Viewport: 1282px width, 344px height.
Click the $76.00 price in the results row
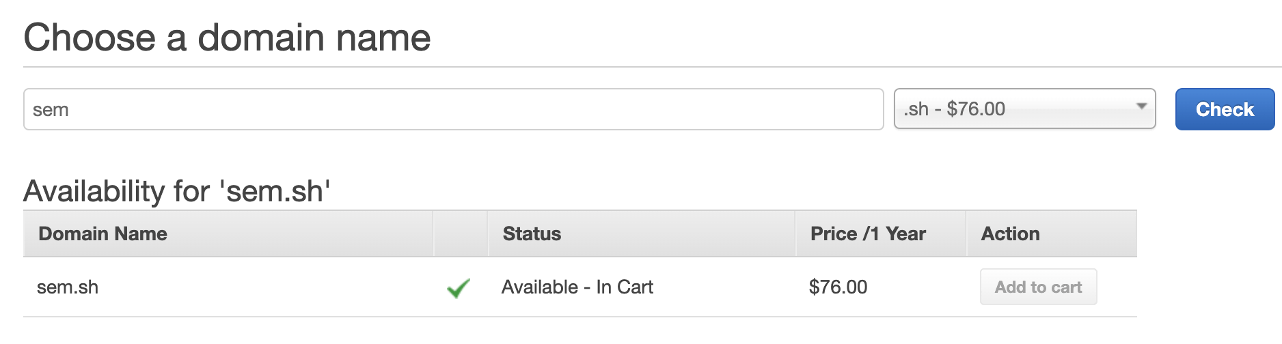838,287
